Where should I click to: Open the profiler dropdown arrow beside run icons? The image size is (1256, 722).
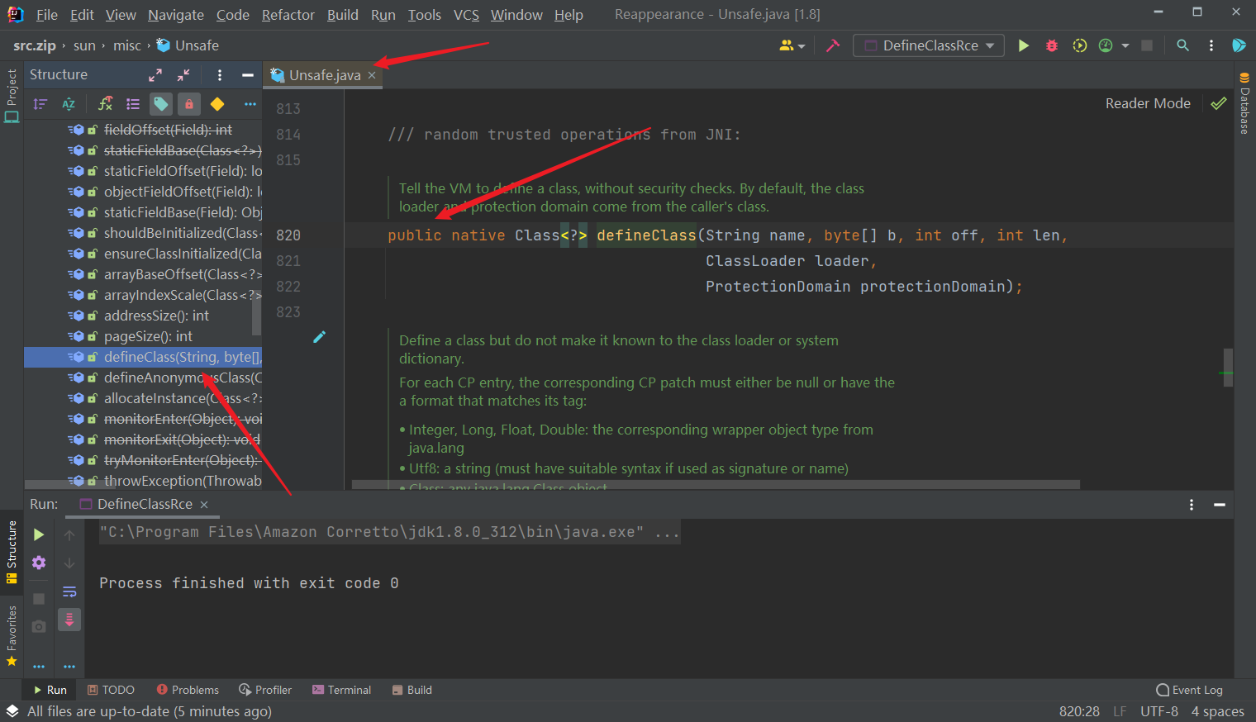click(x=1125, y=46)
